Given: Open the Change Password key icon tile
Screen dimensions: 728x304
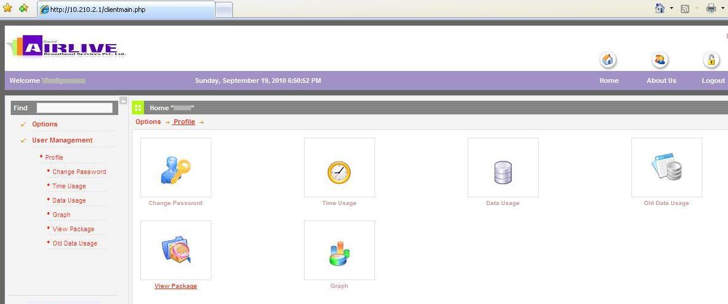Looking at the screenshot, I should pos(176,167).
